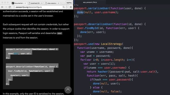Close the Documentation browser tab
The width and height of the screenshot is (170, 95).
point(25,3)
